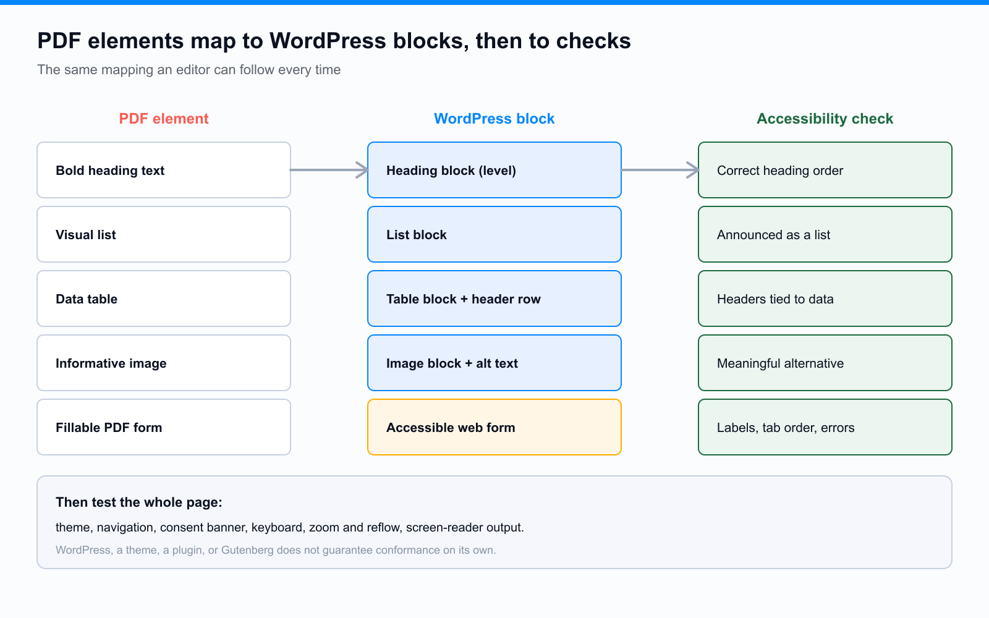This screenshot has width=989, height=618.
Task: Select the "Bold heading text" box
Action: 164,170
